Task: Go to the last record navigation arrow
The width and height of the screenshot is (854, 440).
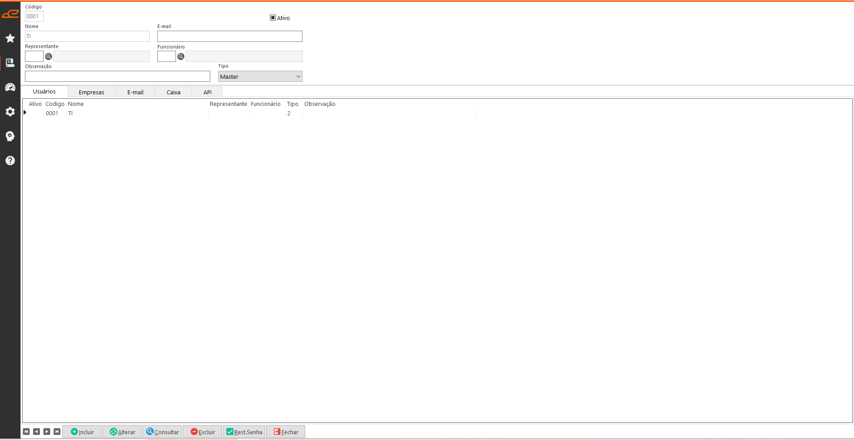Action: click(57, 432)
